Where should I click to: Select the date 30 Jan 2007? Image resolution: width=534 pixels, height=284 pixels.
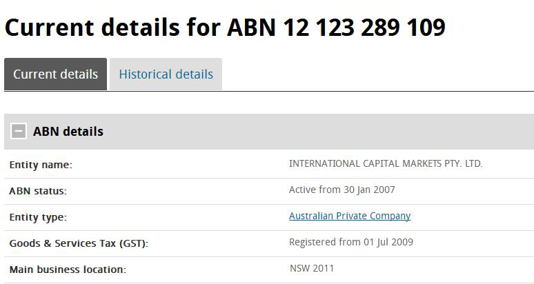click(369, 190)
